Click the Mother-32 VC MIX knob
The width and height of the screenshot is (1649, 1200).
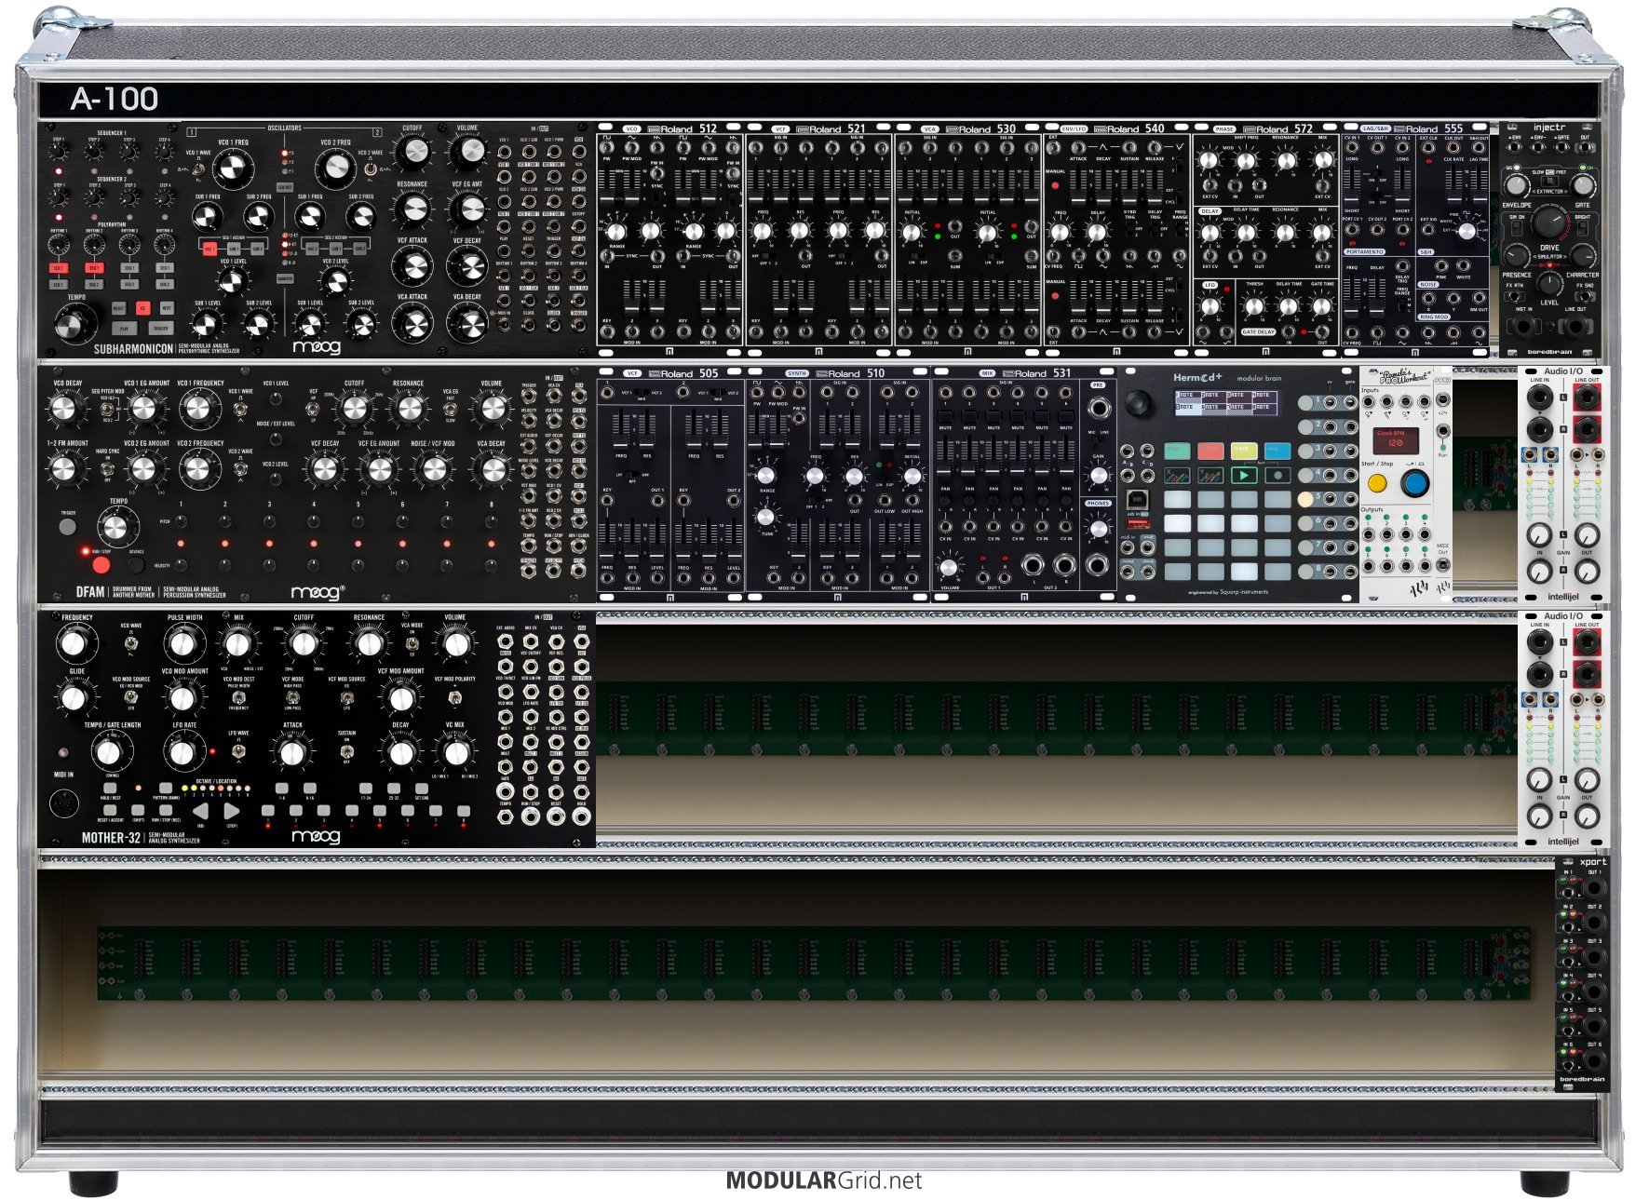click(x=455, y=752)
